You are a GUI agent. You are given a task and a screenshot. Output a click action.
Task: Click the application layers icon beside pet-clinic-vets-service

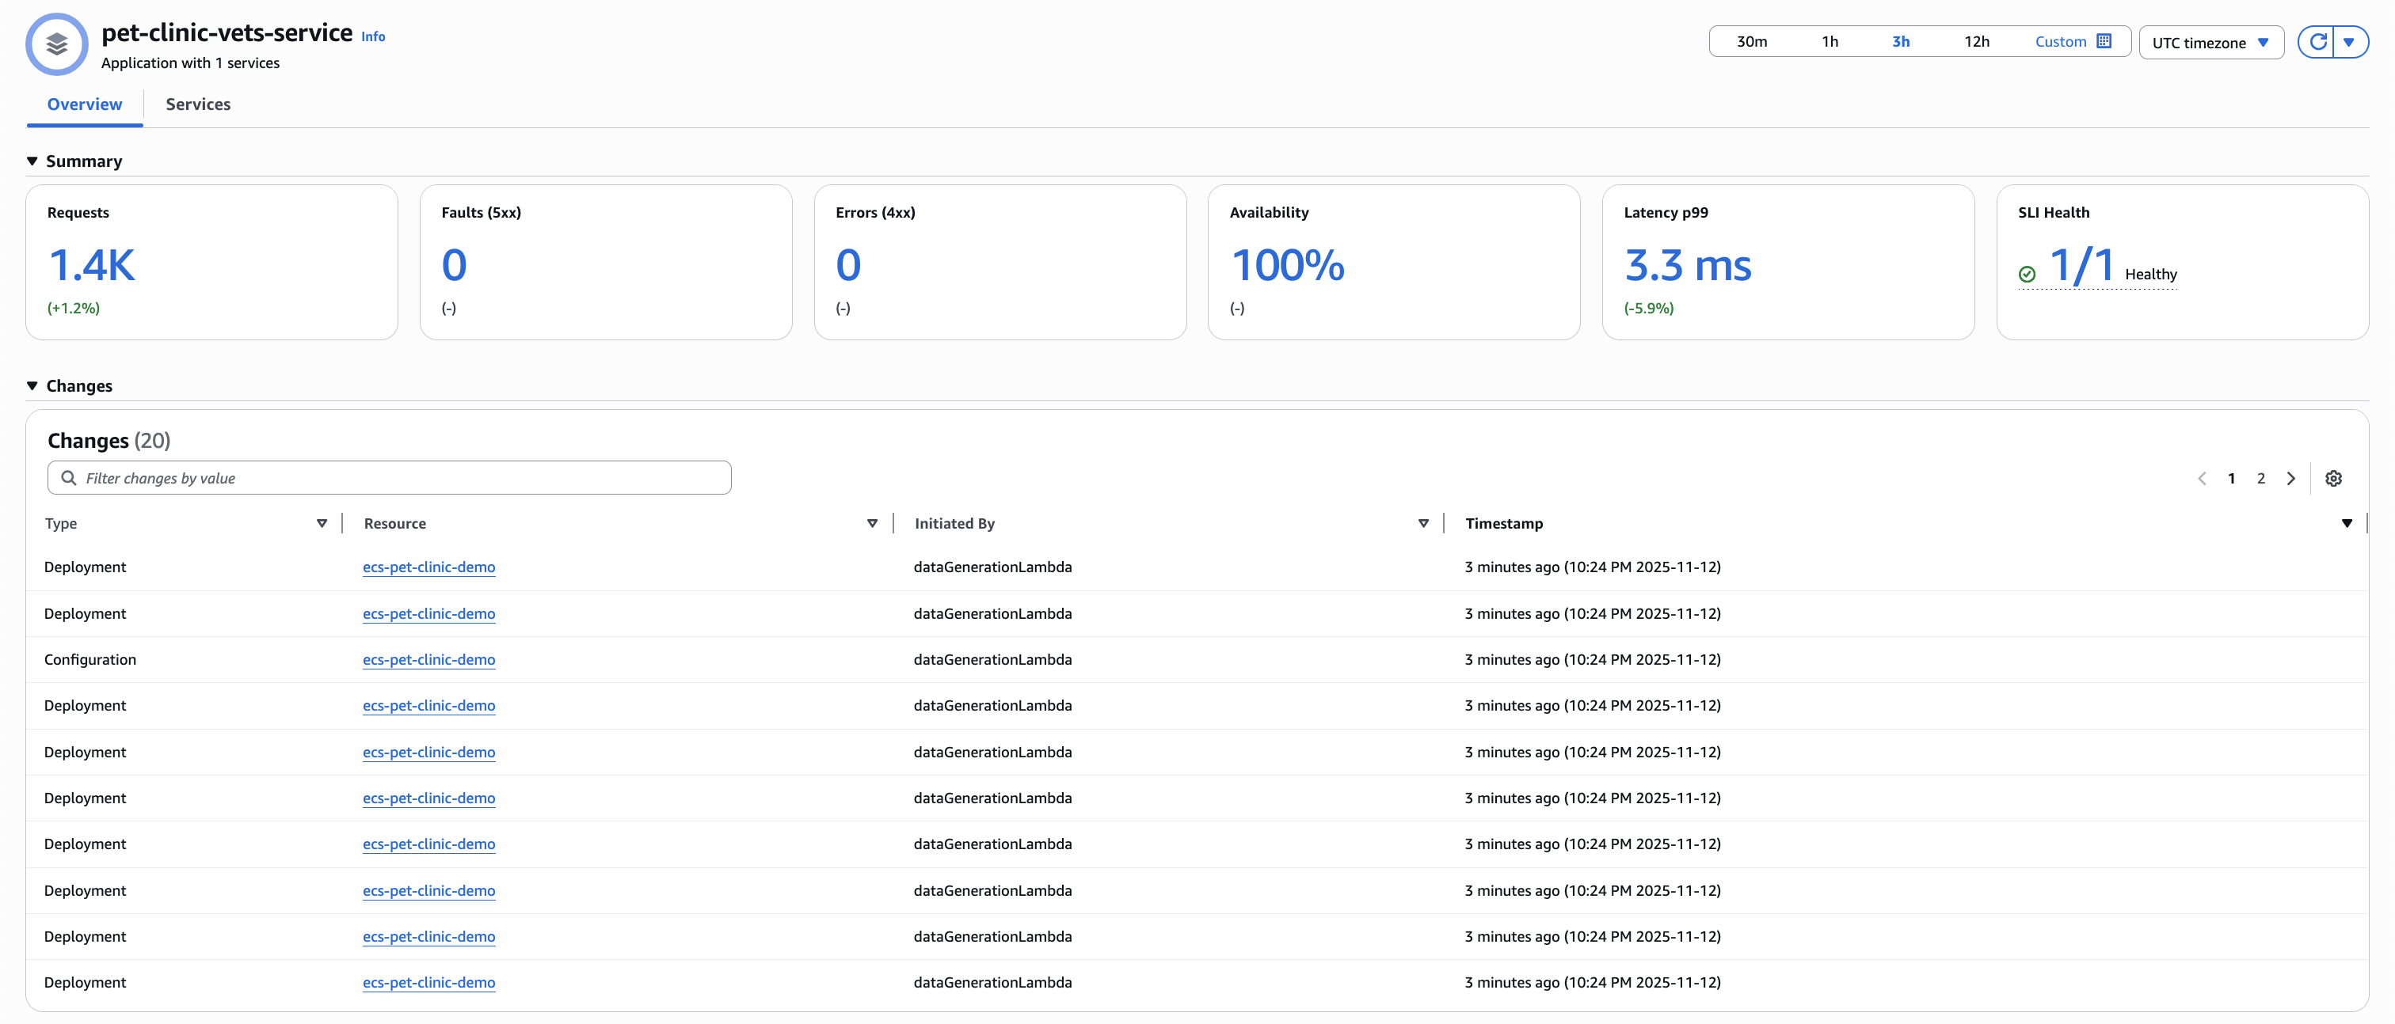(55, 44)
